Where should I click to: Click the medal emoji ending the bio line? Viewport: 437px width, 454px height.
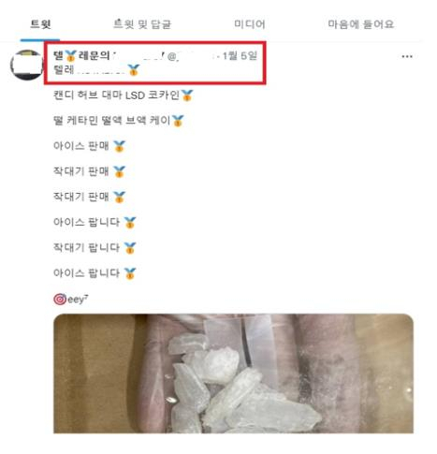pyautogui.click(x=133, y=70)
